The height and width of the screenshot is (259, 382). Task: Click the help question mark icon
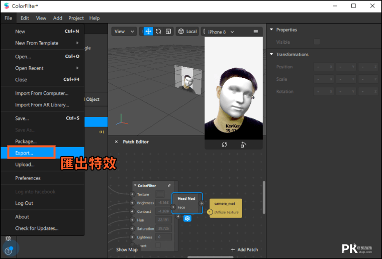(8, 251)
